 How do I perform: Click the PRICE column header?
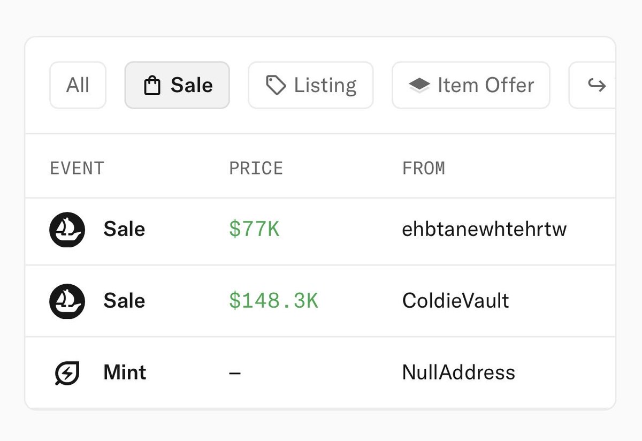(256, 168)
